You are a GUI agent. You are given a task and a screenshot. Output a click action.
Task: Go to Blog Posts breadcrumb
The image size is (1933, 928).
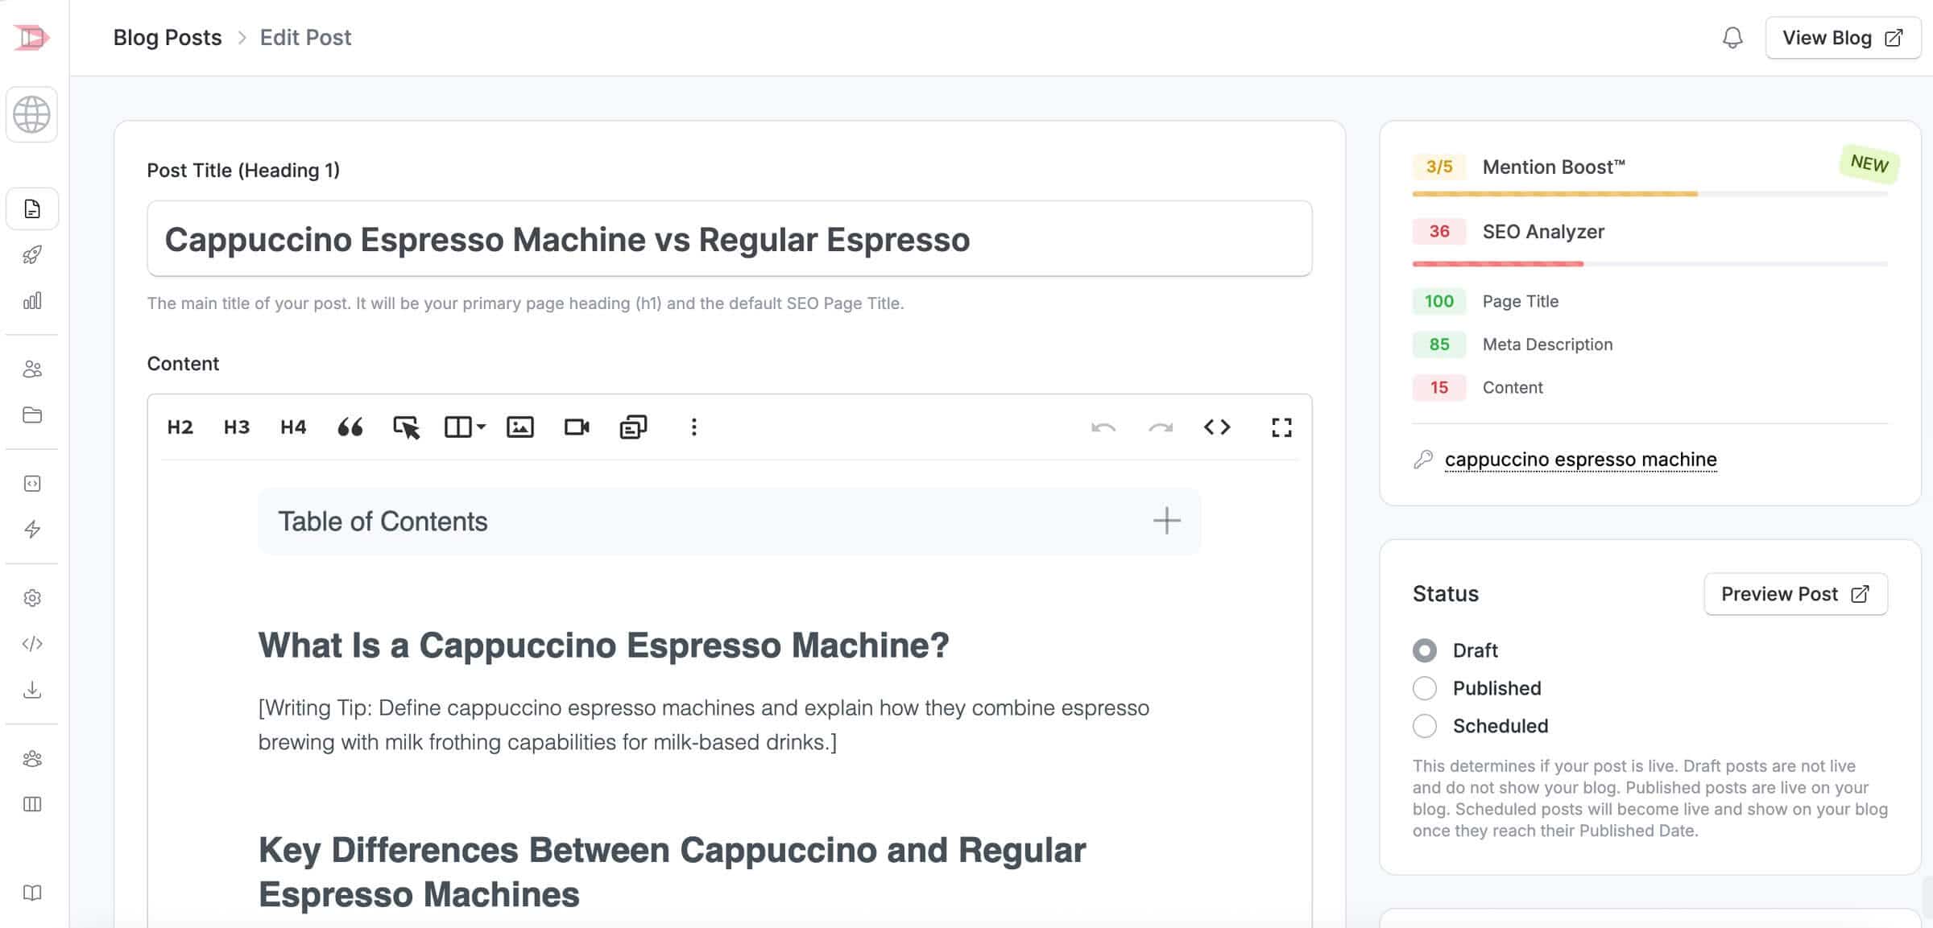click(168, 38)
